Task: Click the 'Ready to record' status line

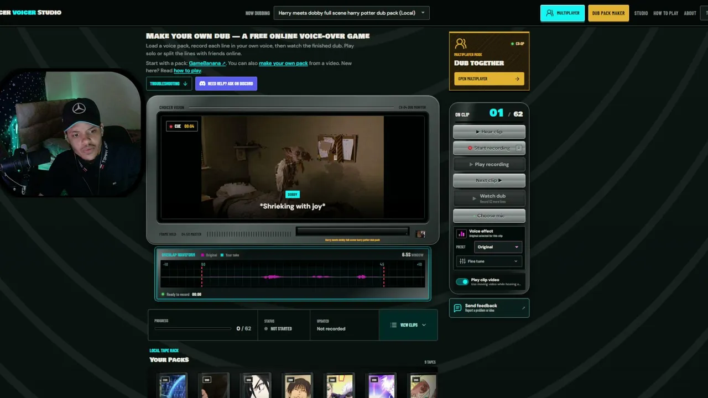Action: [x=181, y=295]
